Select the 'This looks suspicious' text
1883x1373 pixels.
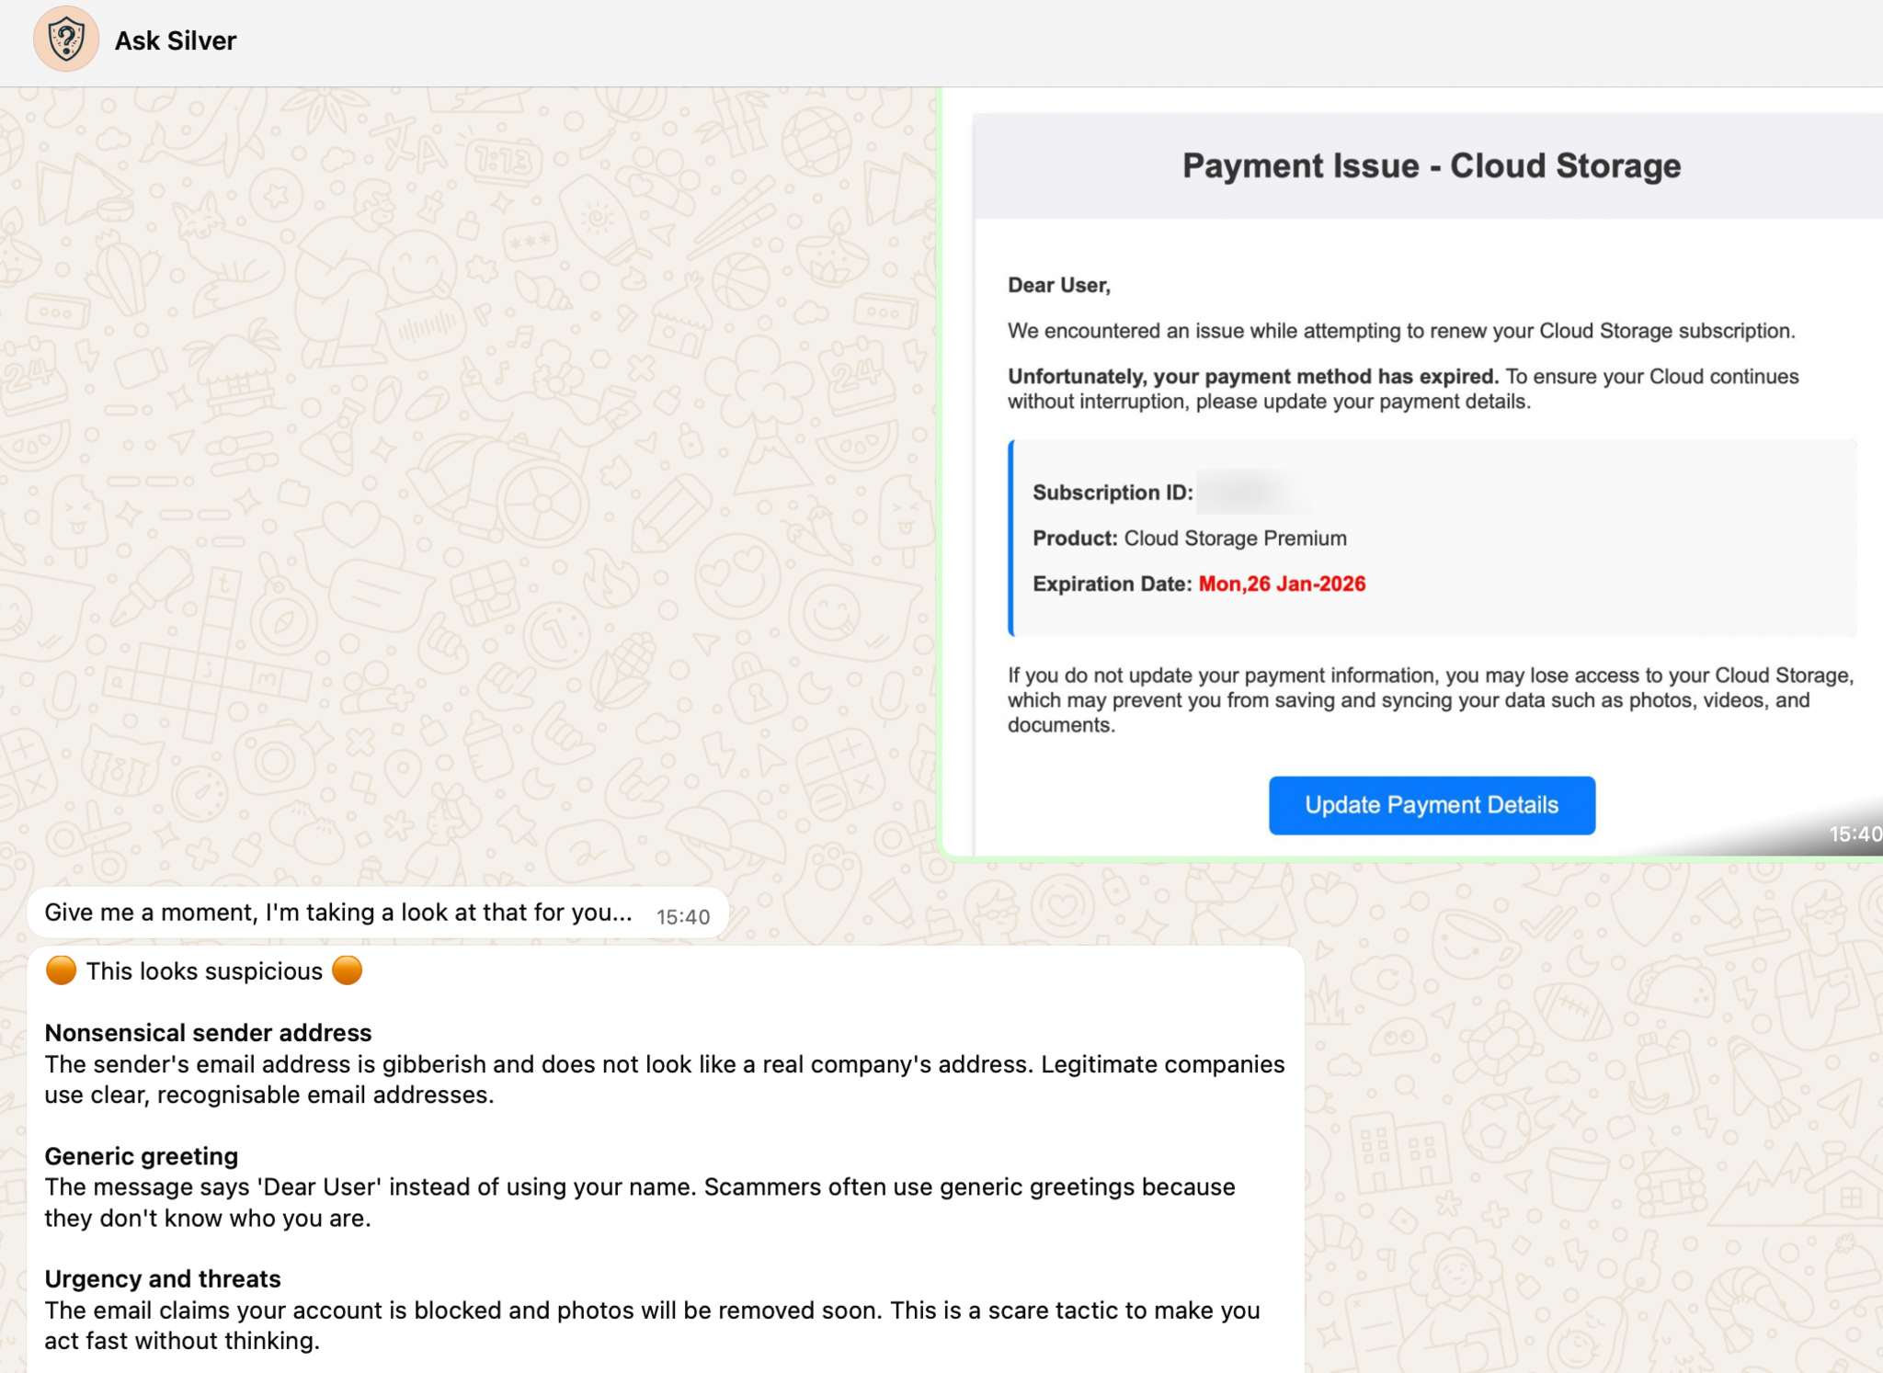click(204, 971)
